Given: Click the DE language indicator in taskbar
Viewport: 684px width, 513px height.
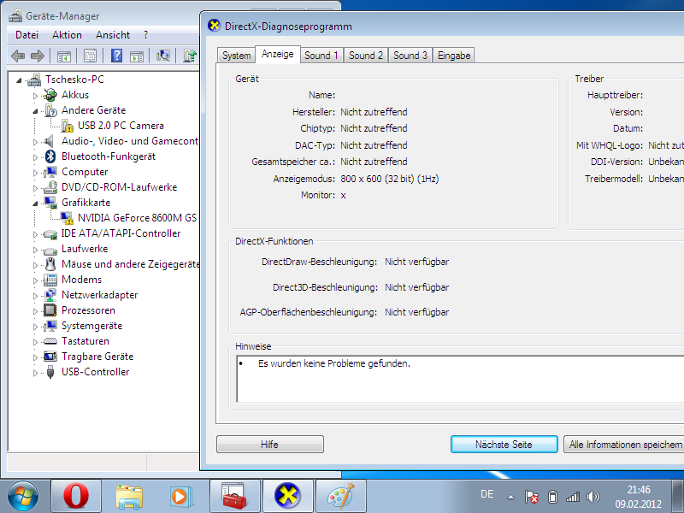Looking at the screenshot, I should 486,494.
